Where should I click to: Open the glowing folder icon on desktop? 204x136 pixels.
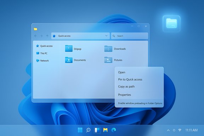click(171, 23)
